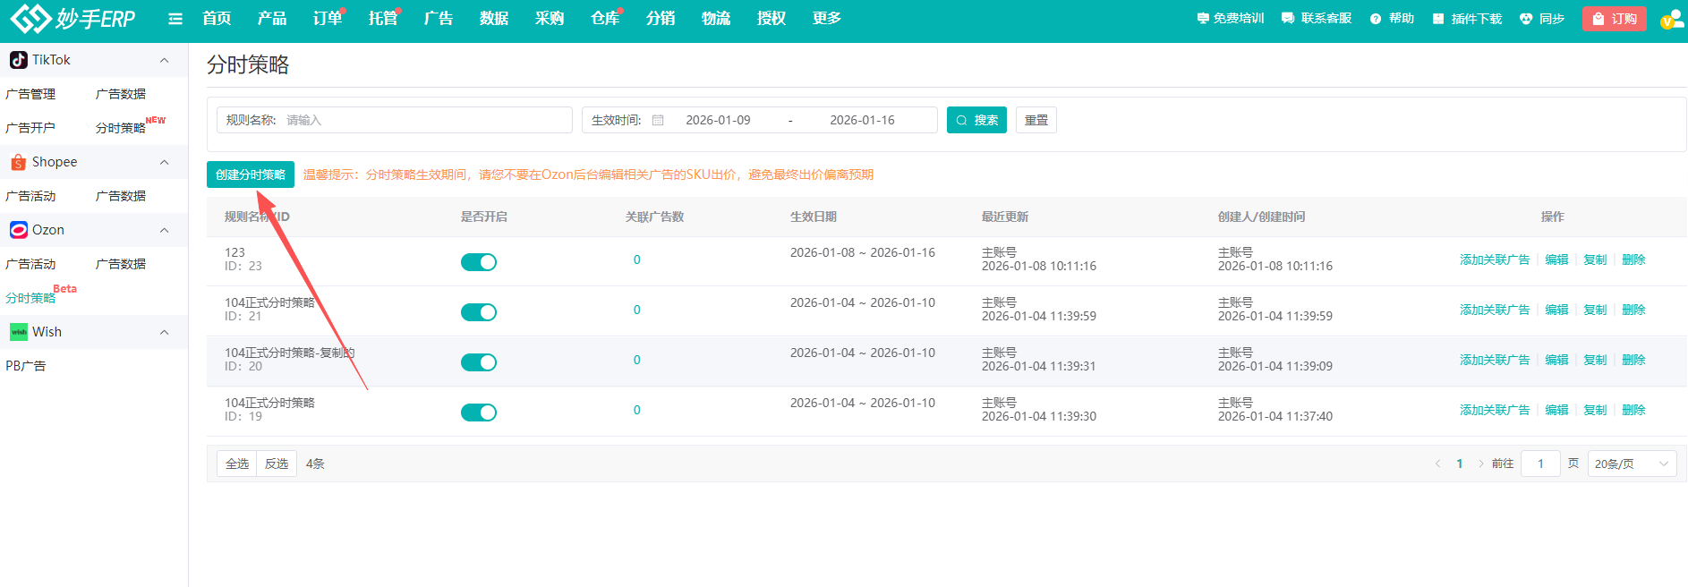Click the Shopee logo icon in sidebar
1688x587 pixels.
tap(18, 162)
